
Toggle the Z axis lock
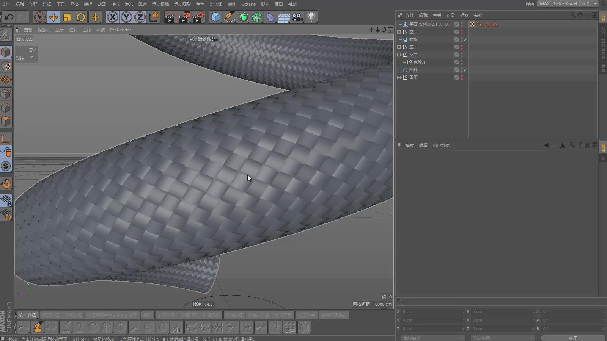140,17
